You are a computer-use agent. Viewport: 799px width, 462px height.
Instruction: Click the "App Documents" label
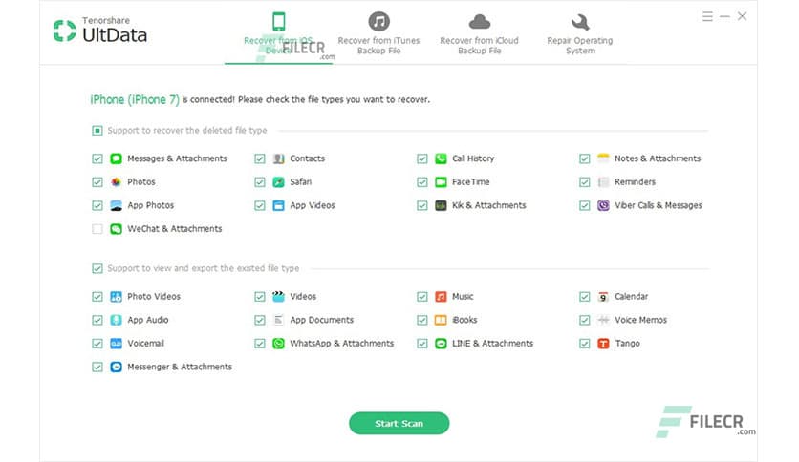(321, 320)
